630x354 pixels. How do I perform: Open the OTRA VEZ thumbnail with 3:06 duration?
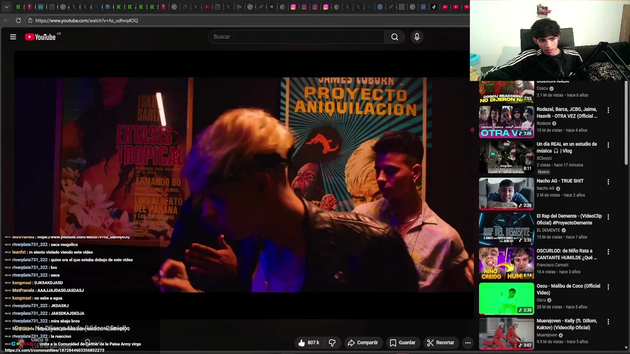[x=506, y=122]
